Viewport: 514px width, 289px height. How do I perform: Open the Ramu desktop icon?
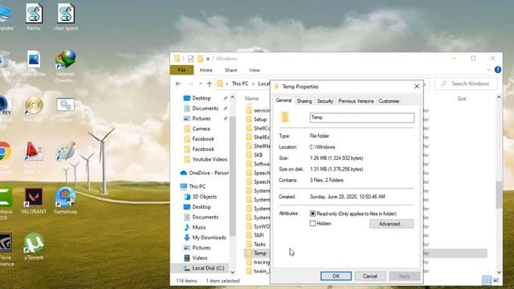click(x=34, y=17)
